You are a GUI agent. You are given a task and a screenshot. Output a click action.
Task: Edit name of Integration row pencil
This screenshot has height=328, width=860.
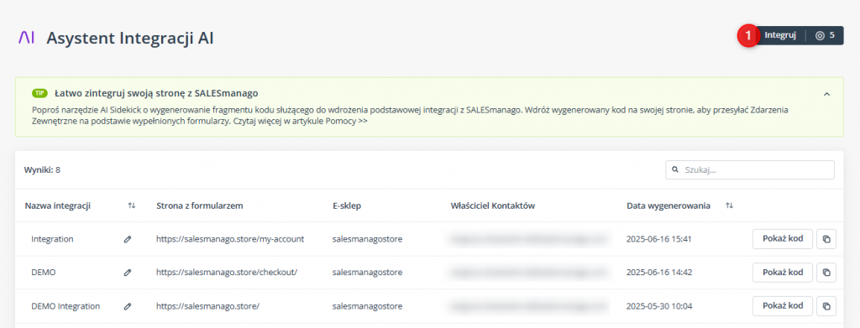pyautogui.click(x=128, y=239)
